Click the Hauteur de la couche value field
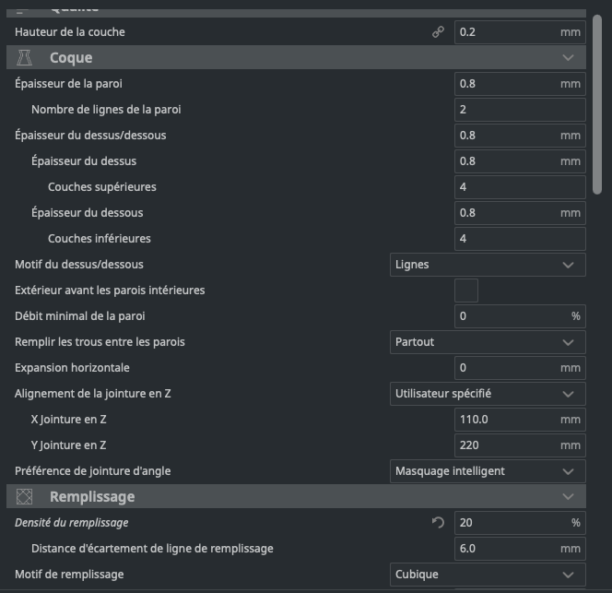Viewport: 612px width, 593px height. pos(507,32)
